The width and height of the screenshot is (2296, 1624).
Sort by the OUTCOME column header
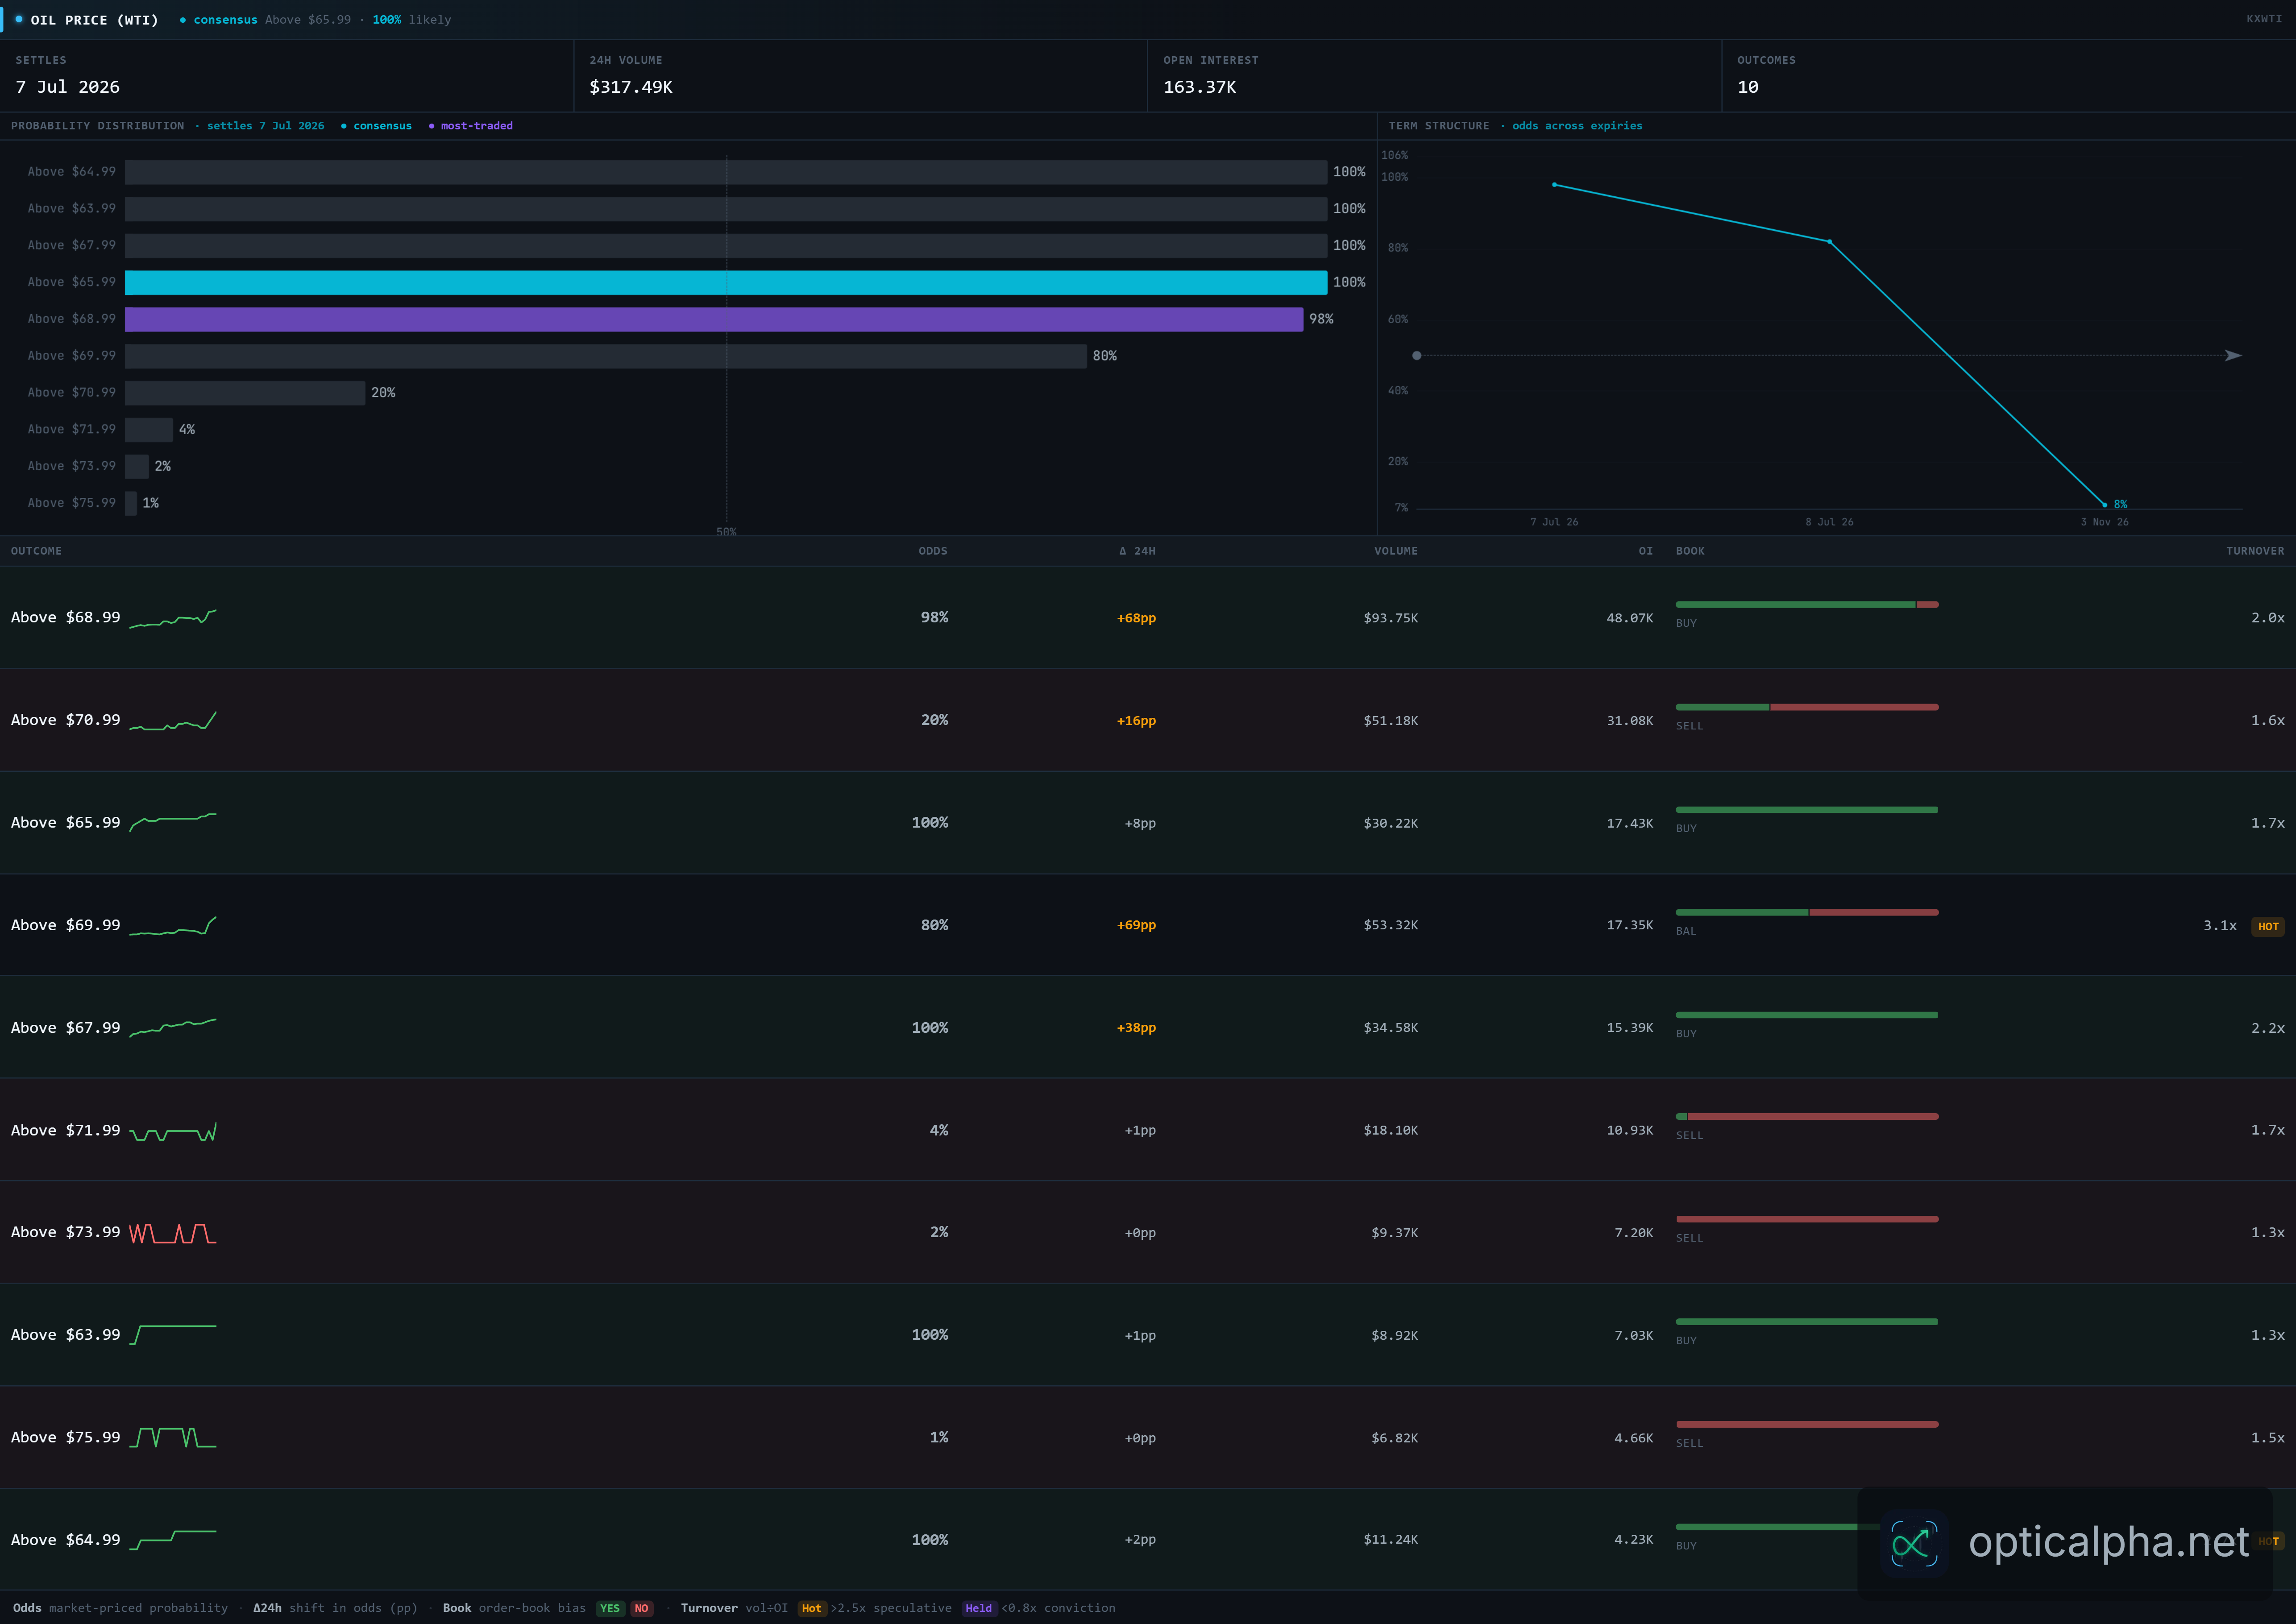point(36,551)
